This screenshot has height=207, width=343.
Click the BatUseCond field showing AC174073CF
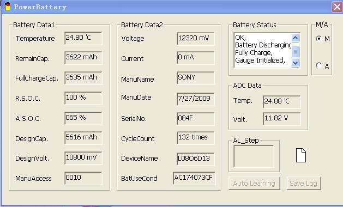tap(194, 178)
